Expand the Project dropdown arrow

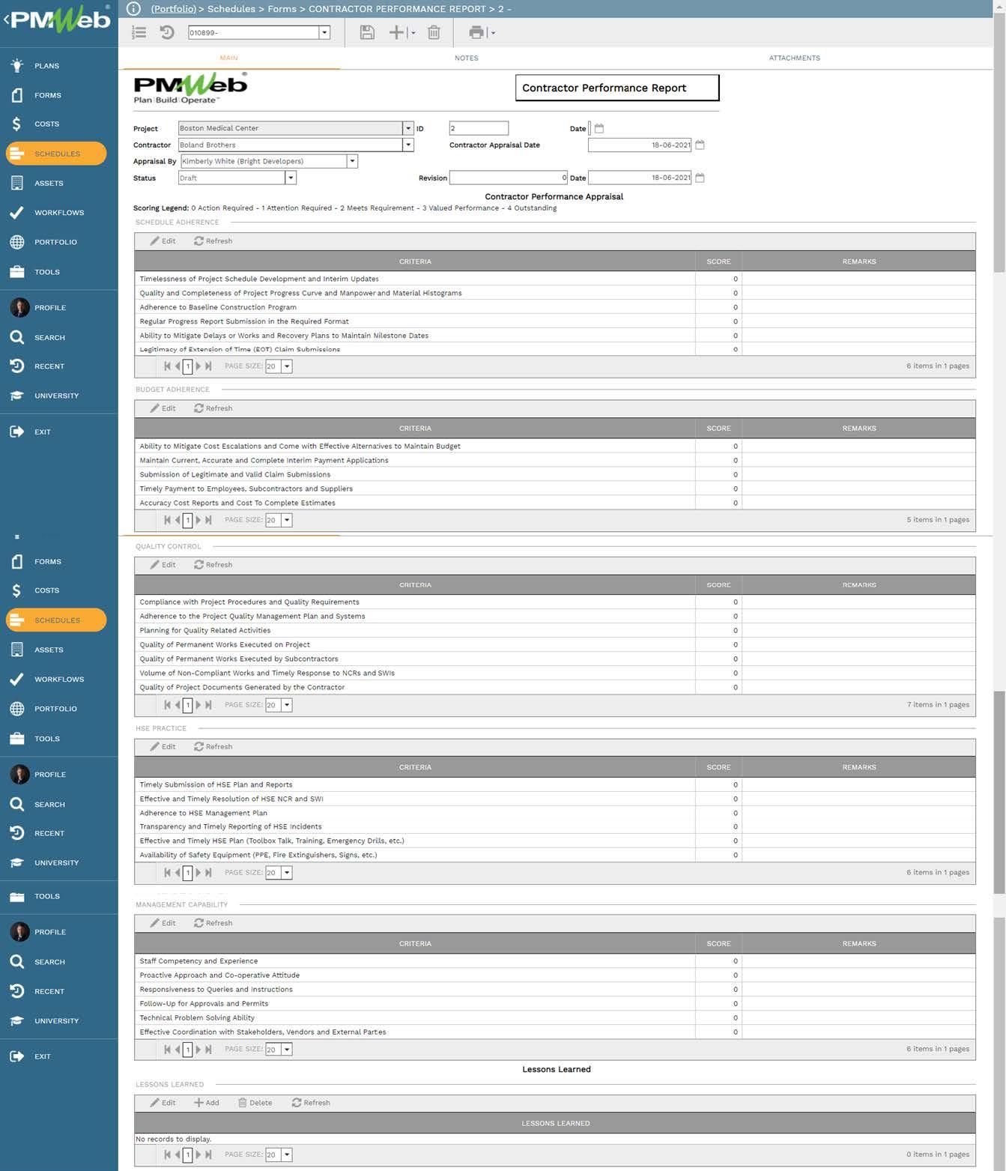(408, 128)
